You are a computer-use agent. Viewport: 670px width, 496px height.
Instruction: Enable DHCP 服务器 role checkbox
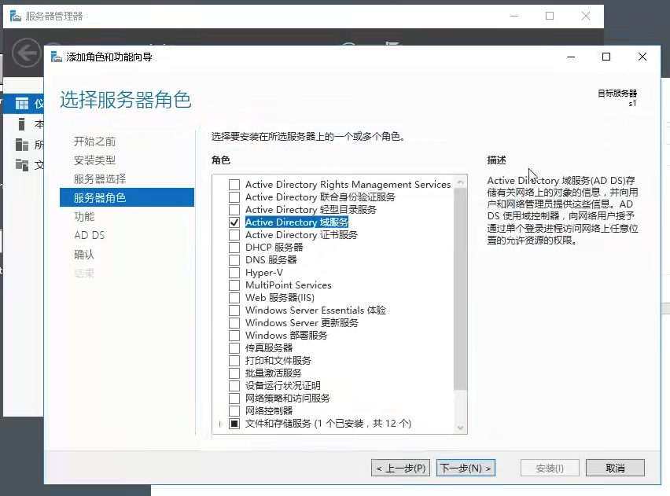234,248
